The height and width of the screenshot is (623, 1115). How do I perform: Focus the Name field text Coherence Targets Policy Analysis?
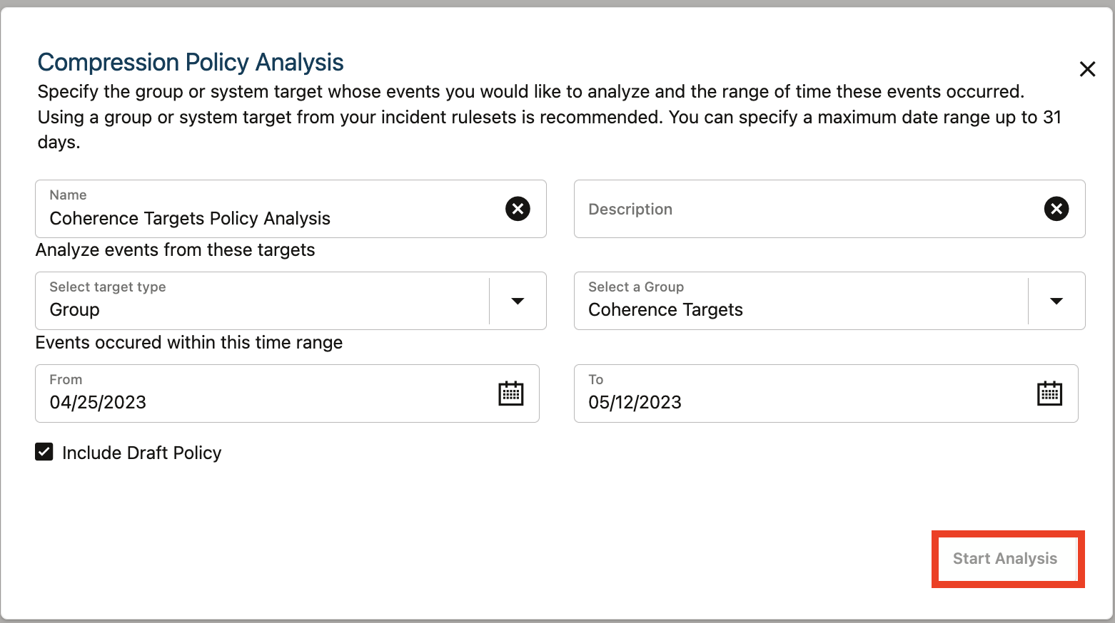click(x=190, y=219)
